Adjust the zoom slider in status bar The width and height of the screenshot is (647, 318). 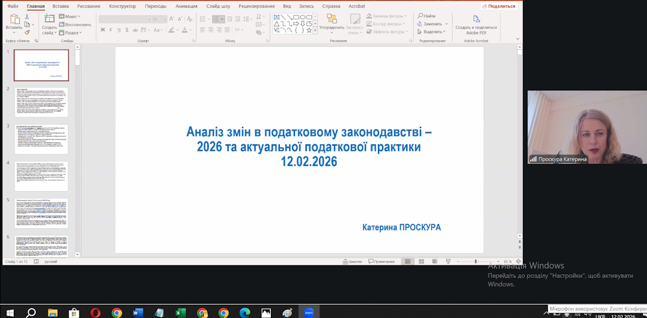click(476, 262)
